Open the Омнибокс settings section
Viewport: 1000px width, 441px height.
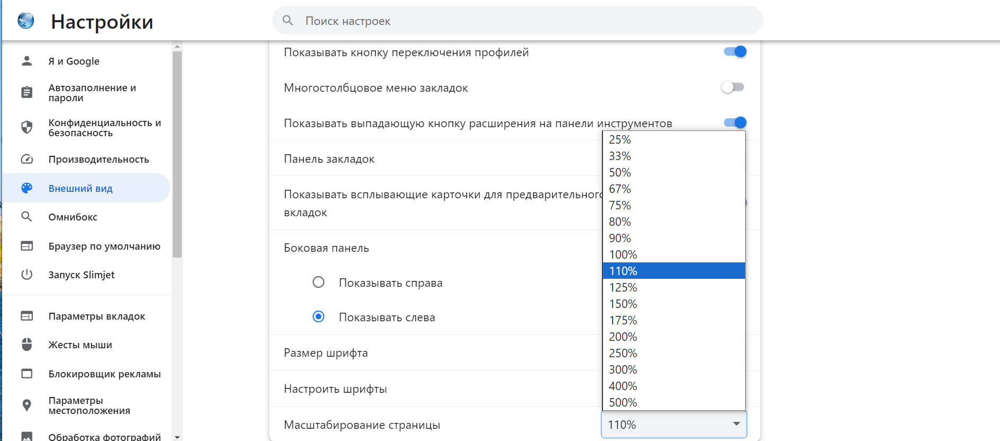73,217
